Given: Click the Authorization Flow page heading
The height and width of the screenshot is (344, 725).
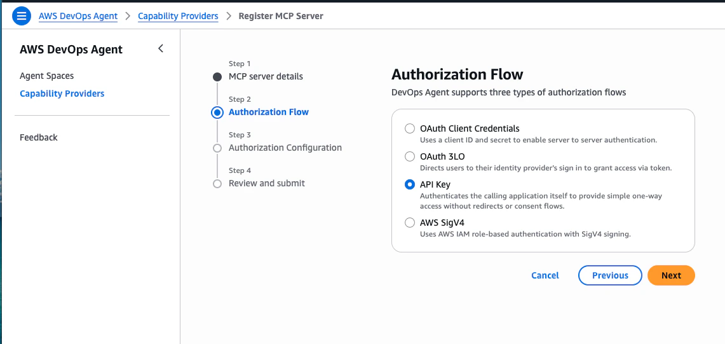Looking at the screenshot, I should tap(457, 74).
